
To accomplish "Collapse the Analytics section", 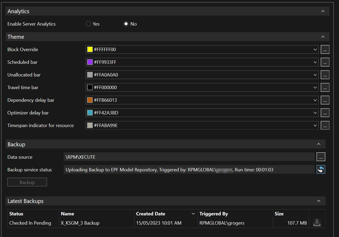I will pyautogui.click(x=323, y=11).
